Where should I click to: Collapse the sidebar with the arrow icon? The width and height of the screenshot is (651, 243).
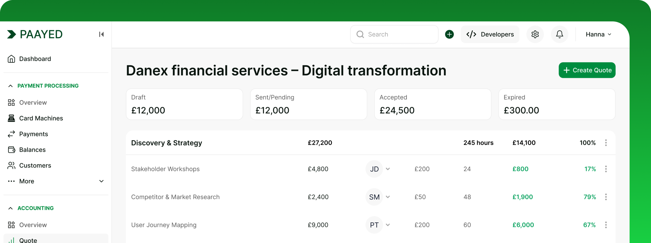click(x=101, y=34)
